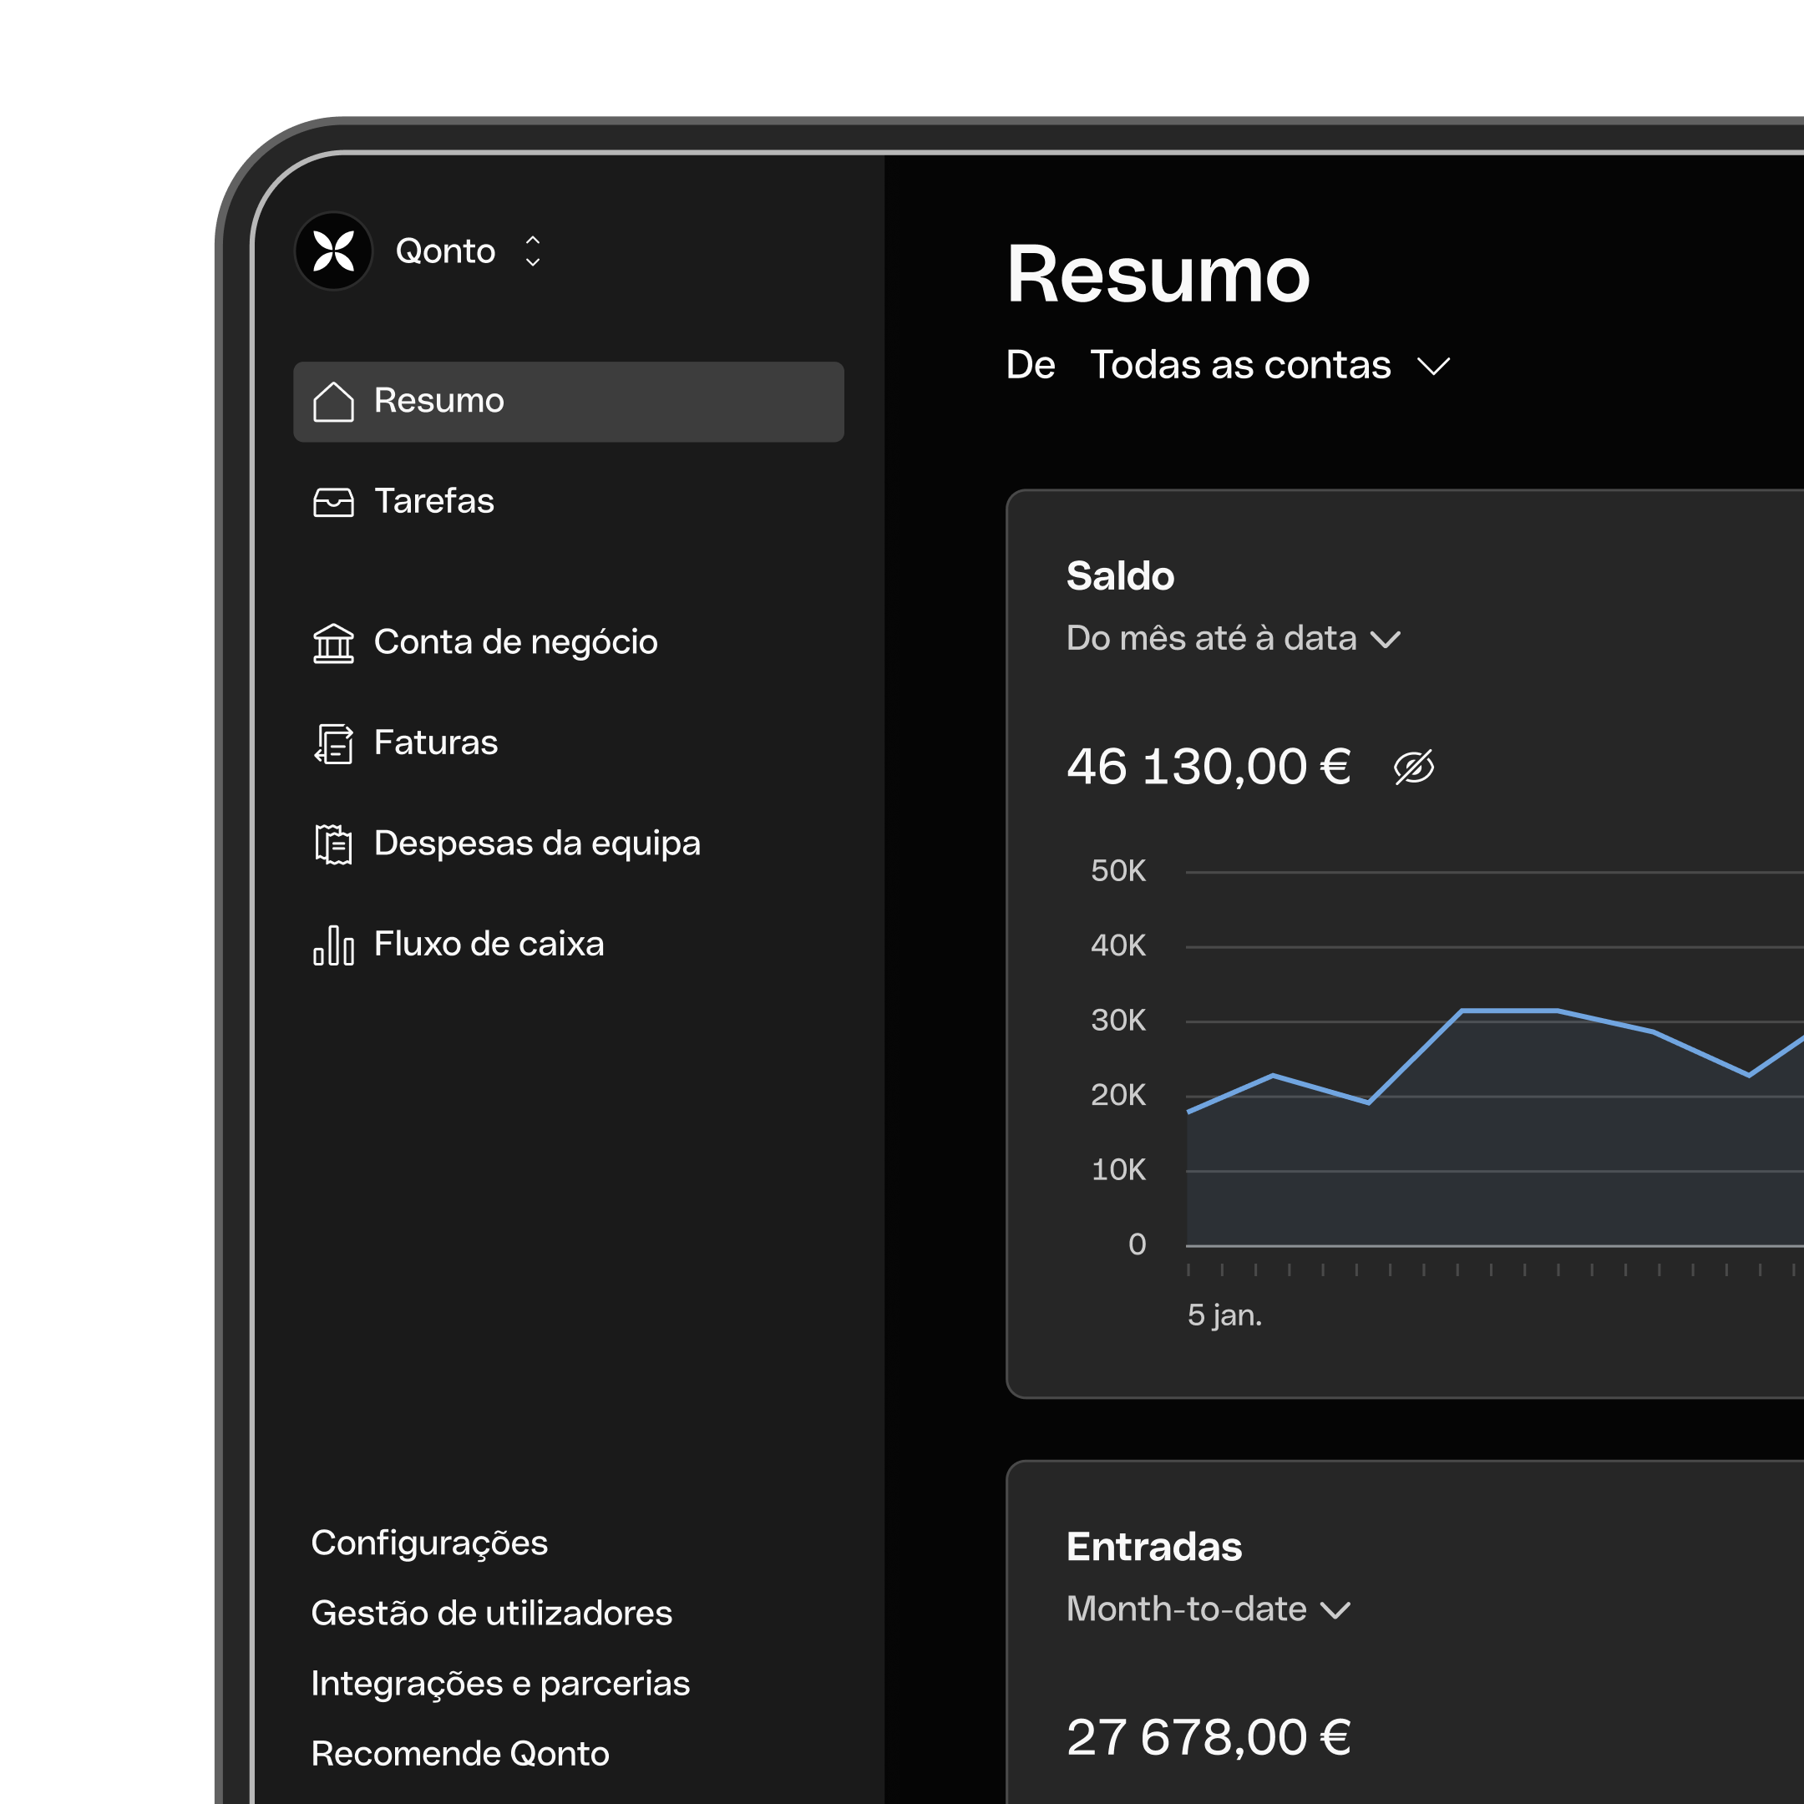Open Configurações link
The width and height of the screenshot is (1804, 1804).
[x=429, y=1543]
